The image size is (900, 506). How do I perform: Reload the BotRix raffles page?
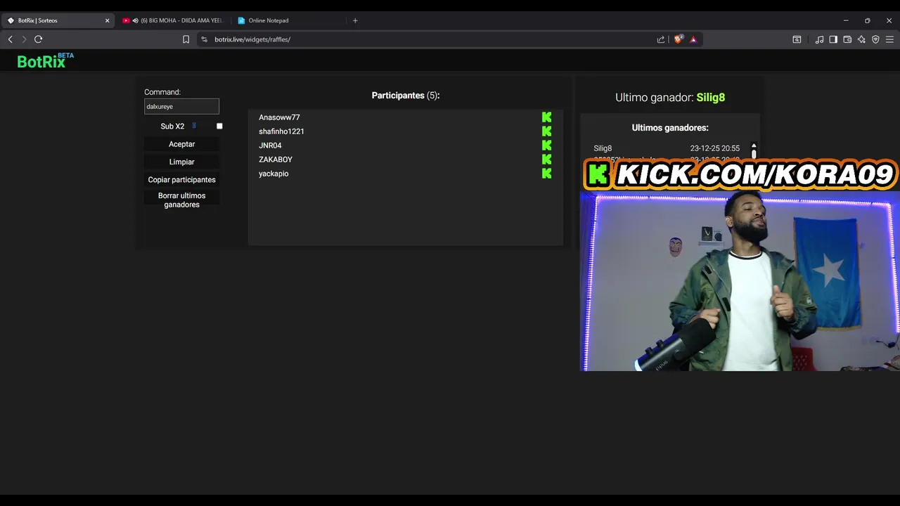point(39,39)
